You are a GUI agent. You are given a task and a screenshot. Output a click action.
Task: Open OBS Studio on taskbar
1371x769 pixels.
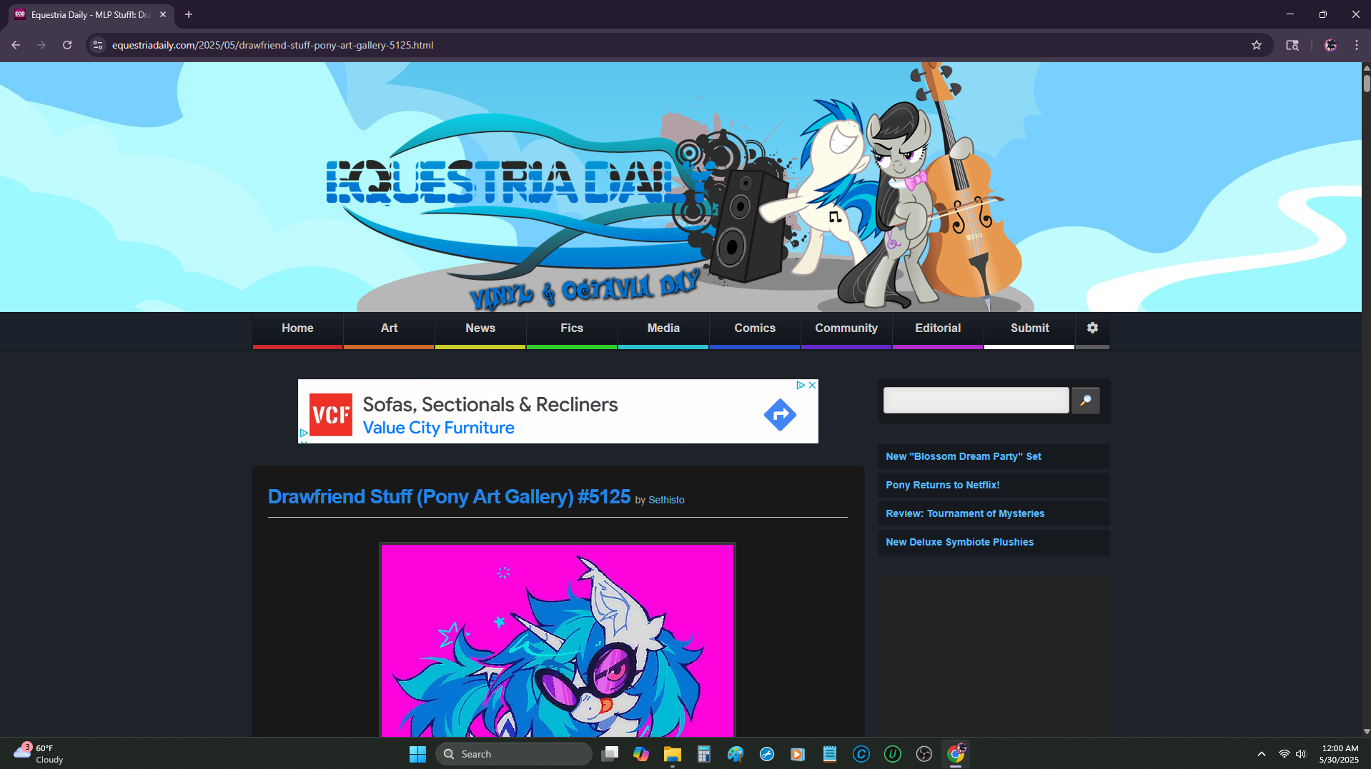tap(924, 754)
